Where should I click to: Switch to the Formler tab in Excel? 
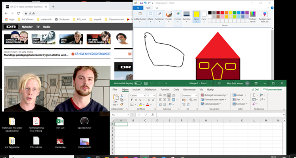click(165, 90)
